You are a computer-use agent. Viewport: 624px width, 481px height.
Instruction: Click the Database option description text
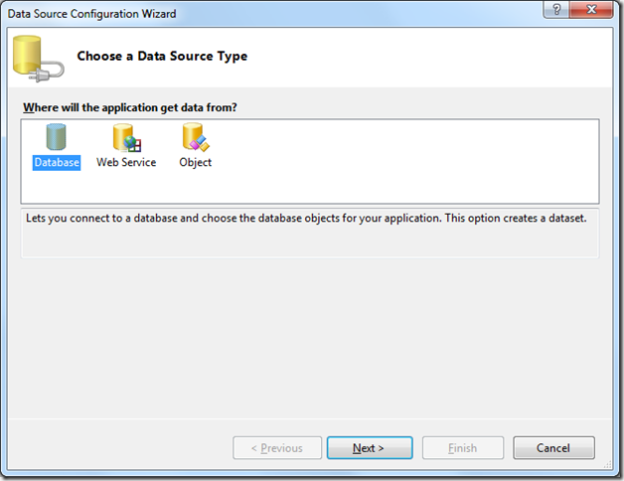tap(308, 218)
